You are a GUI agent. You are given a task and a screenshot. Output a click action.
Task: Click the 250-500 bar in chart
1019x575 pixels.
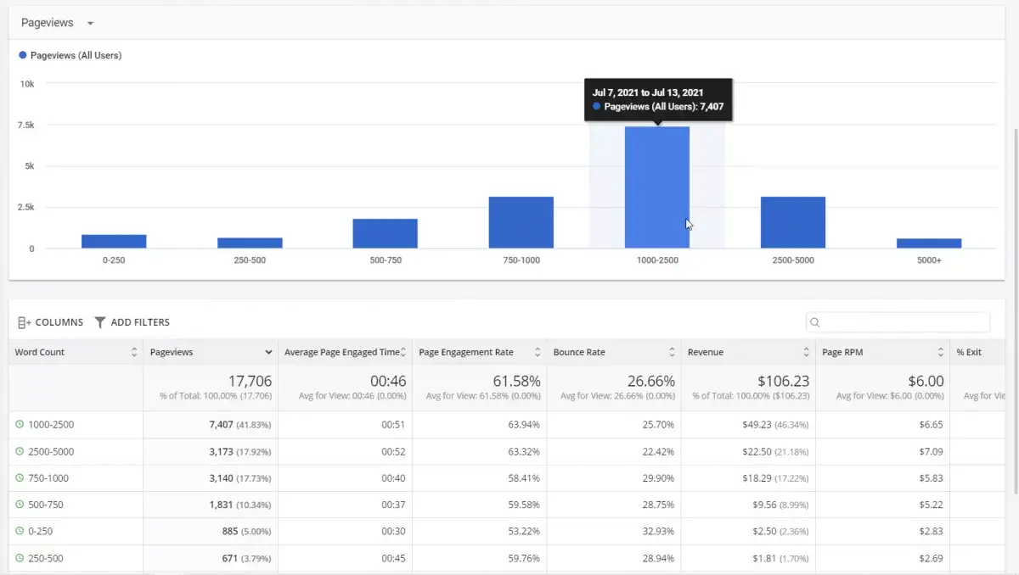[250, 243]
